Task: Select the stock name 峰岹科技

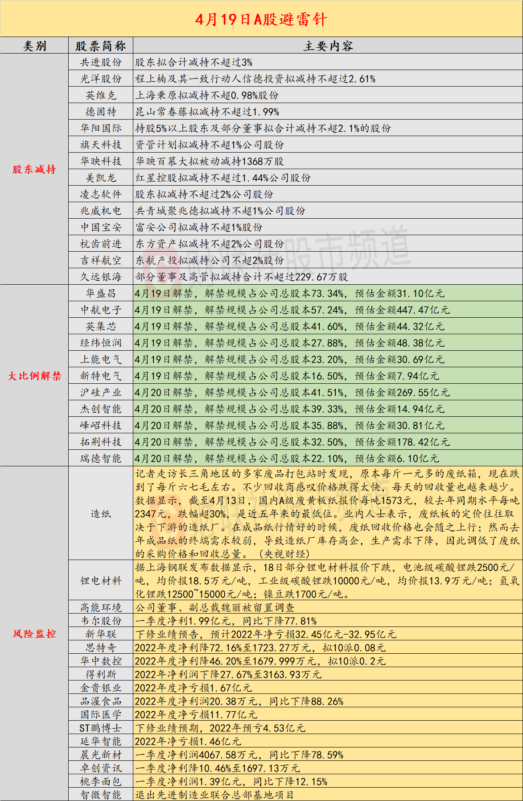Action: click(101, 425)
